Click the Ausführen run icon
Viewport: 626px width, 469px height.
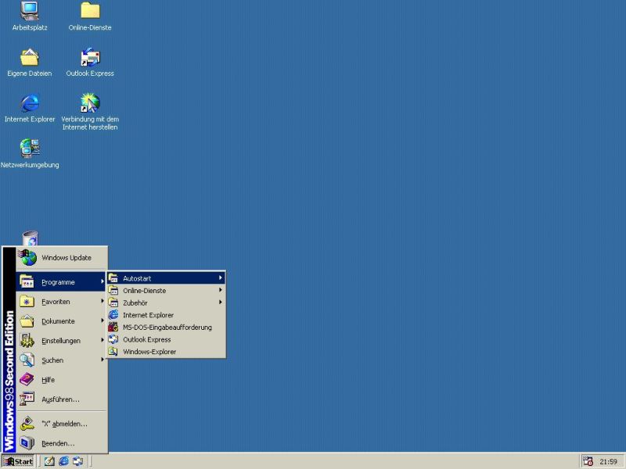[27, 399]
